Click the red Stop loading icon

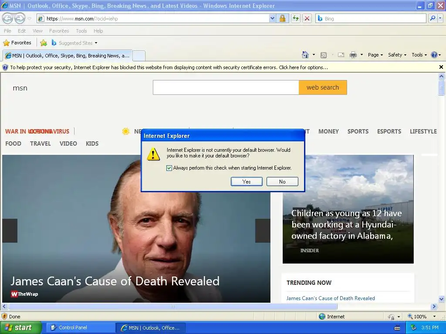(307, 19)
